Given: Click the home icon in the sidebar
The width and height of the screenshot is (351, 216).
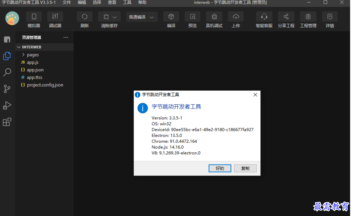Looking at the screenshot, I should click(x=7, y=40).
